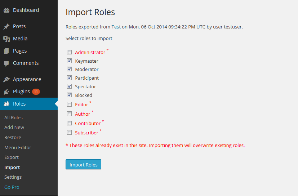Viewport: 298px width, 196px height.
Task: Click the Spectator role label
Action: click(x=85, y=87)
